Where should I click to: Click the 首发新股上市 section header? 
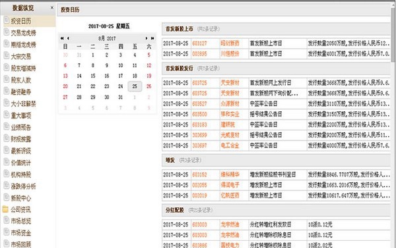click(277, 29)
